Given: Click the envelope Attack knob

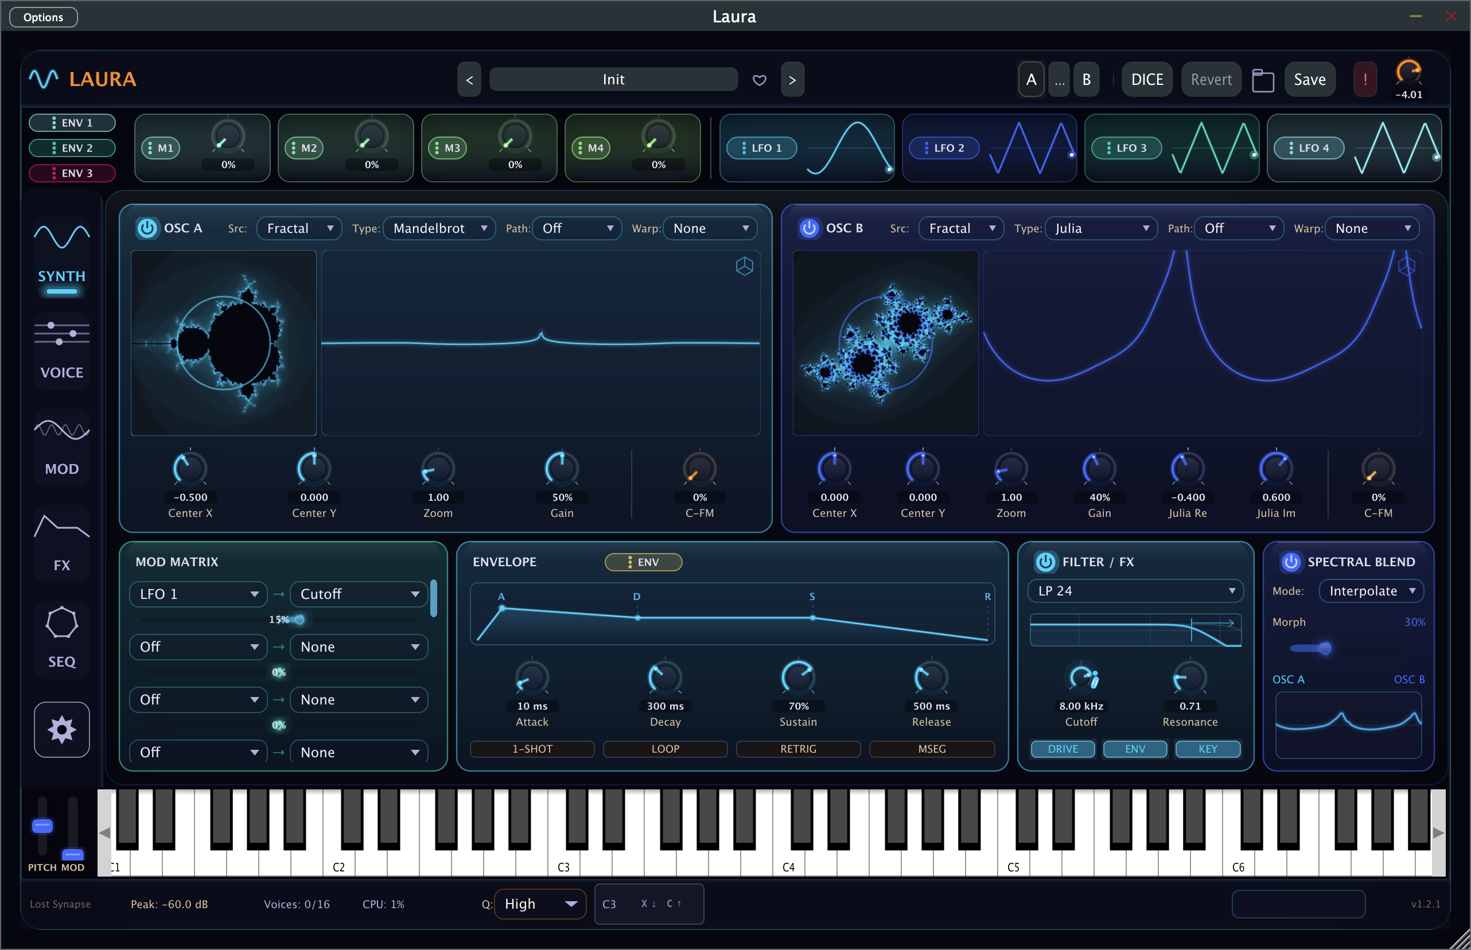Looking at the screenshot, I should click(532, 678).
